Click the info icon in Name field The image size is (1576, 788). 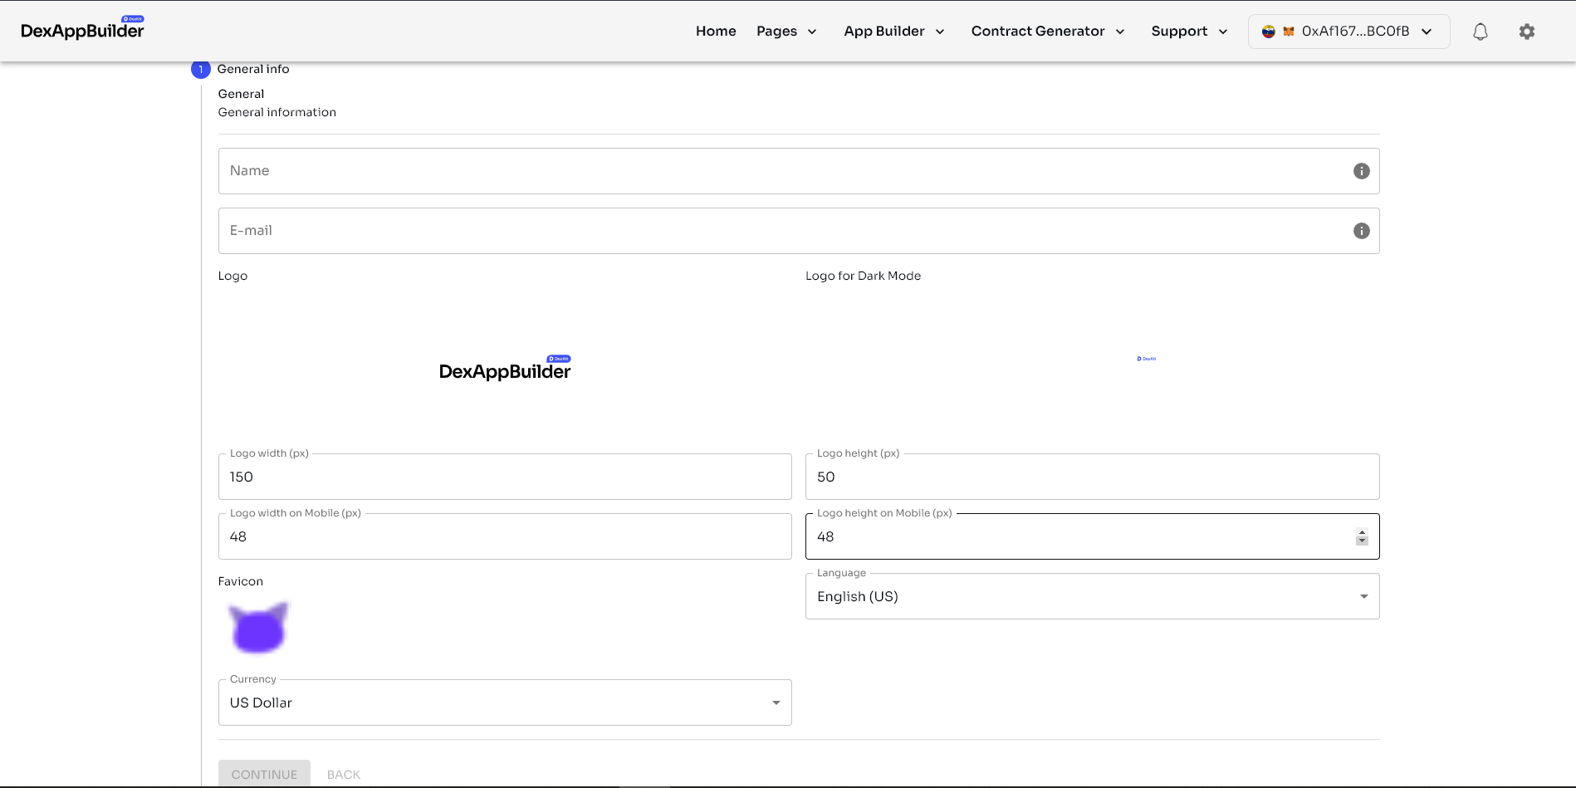[x=1361, y=171]
